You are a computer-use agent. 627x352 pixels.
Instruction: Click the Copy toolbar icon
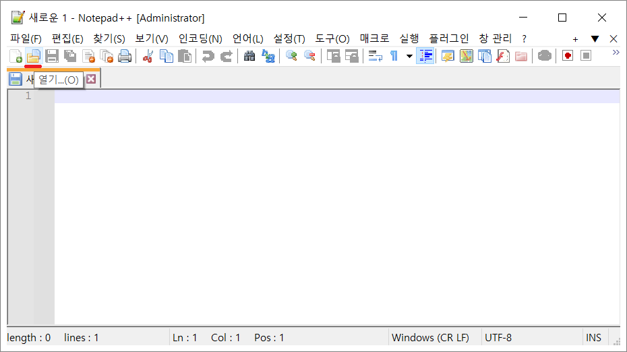click(167, 56)
